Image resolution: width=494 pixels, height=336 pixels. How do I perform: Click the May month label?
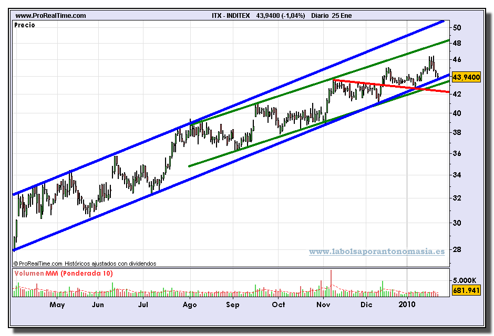[57, 304]
